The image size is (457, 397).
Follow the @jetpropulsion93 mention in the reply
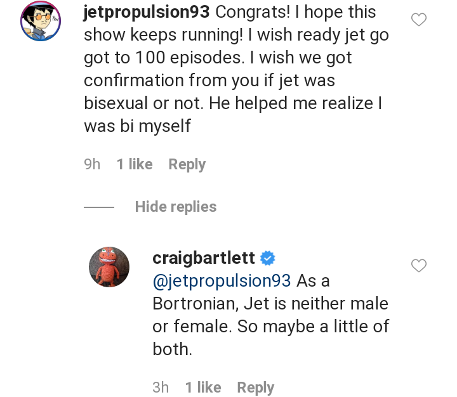click(222, 281)
